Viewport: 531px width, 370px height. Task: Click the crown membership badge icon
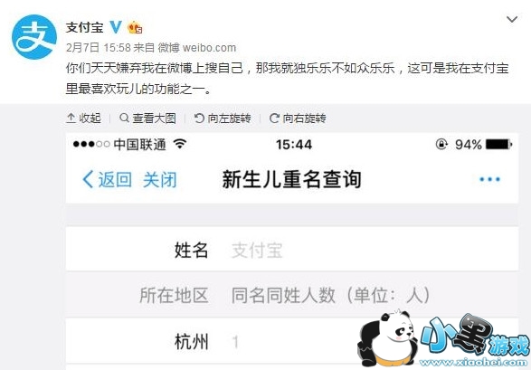[x=135, y=27]
